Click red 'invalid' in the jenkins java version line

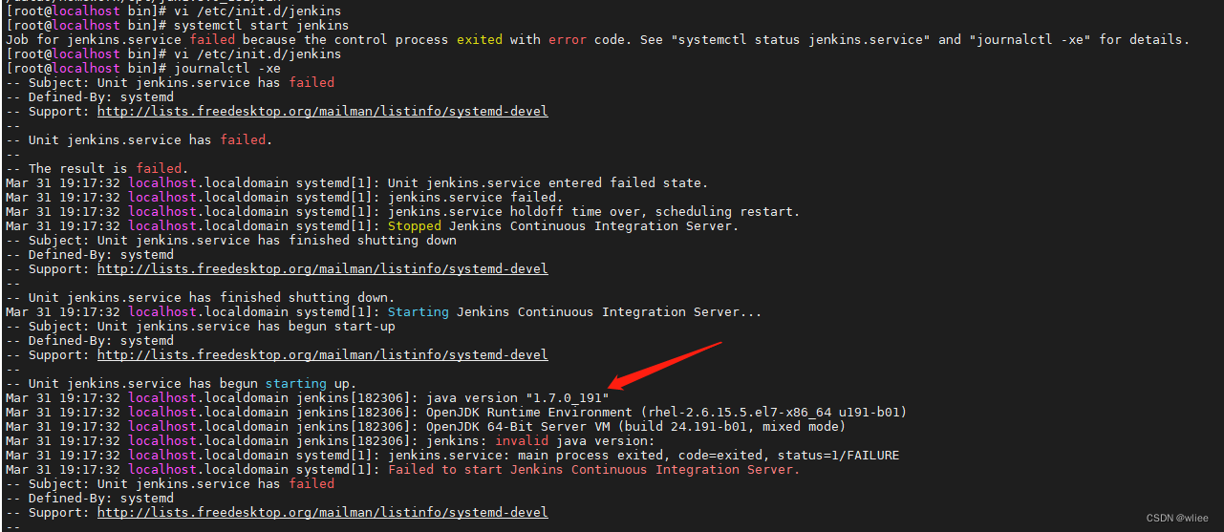[522, 440]
